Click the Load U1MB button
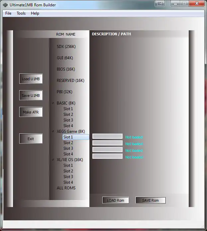The width and height of the screenshot is (207, 231). coord(31,79)
